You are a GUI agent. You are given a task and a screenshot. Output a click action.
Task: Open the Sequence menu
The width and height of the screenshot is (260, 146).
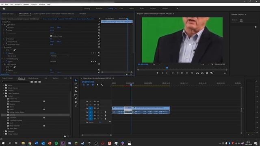(x=18, y=4)
